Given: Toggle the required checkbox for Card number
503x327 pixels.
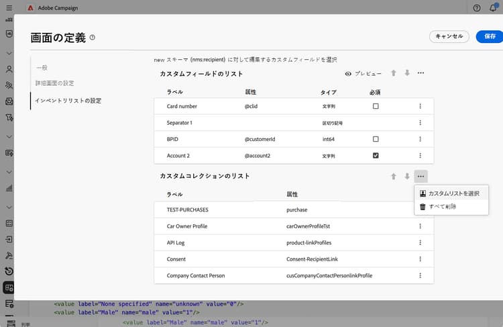Looking at the screenshot, I should (x=376, y=106).
